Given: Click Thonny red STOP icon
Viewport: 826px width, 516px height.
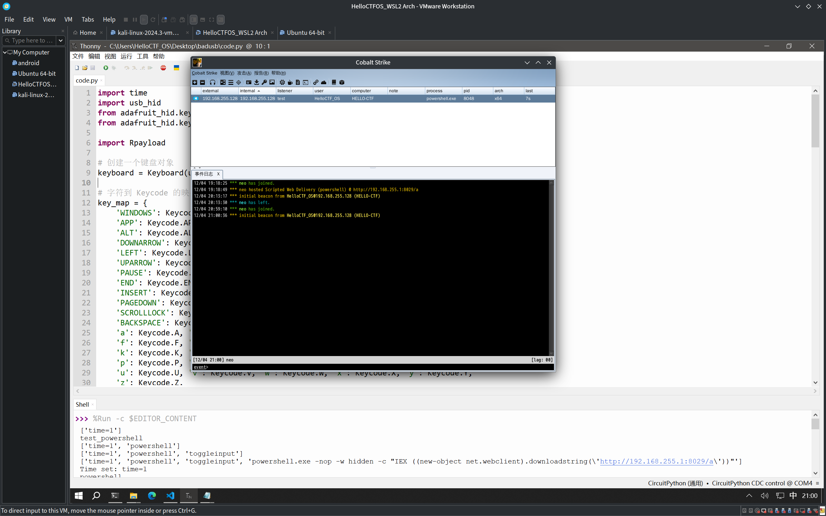Looking at the screenshot, I should coord(164,68).
